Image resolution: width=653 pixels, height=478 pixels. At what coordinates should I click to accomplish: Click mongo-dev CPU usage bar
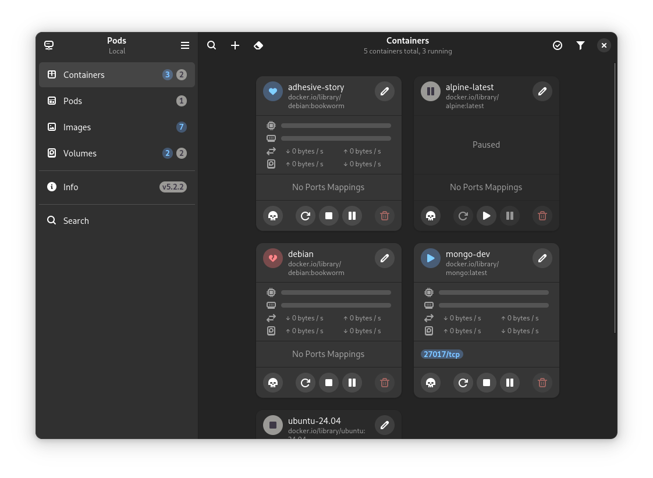point(494,292)
